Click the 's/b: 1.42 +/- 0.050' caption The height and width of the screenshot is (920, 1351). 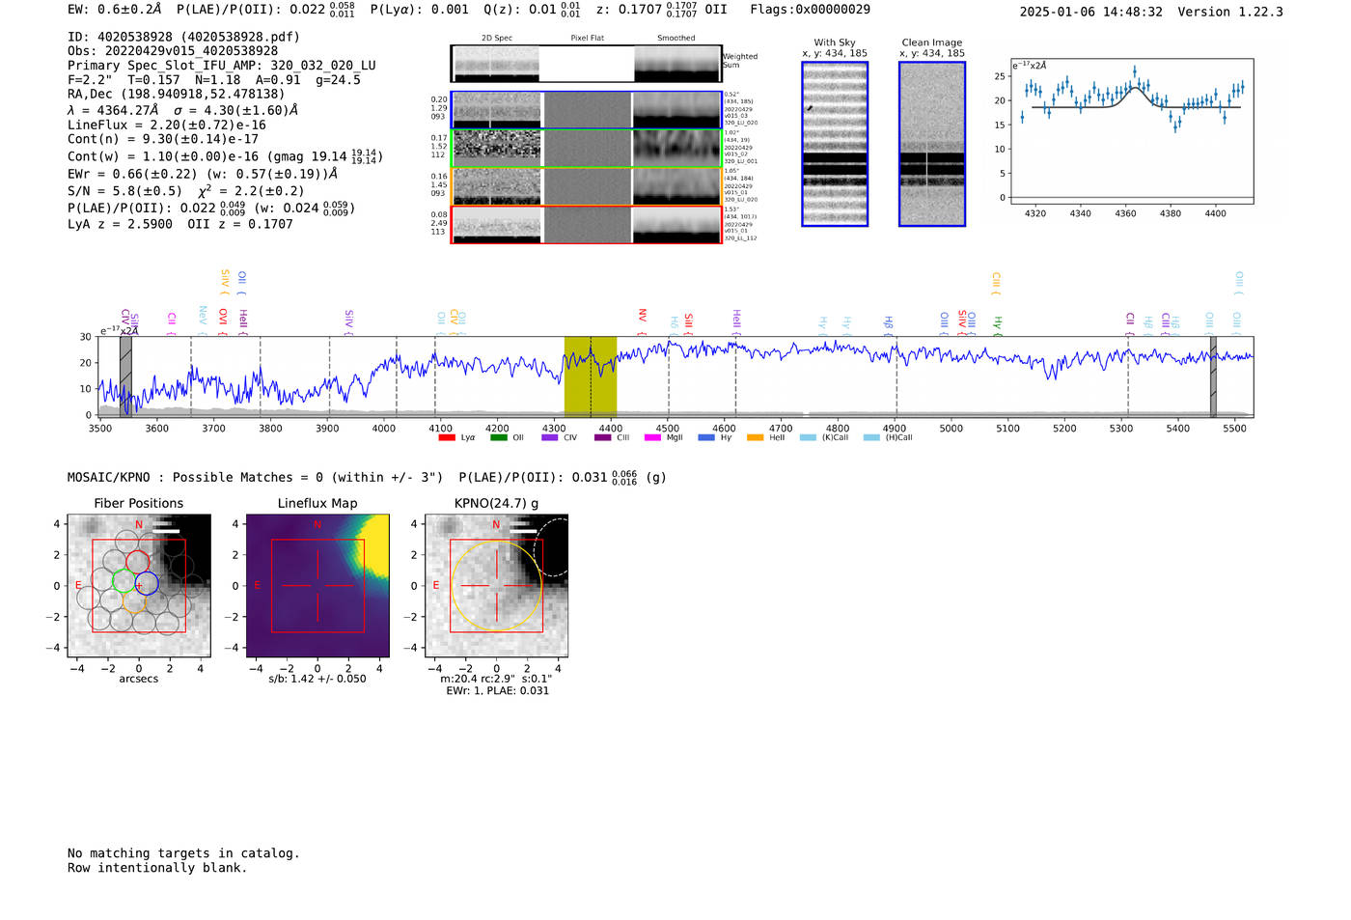pyautogui.click(x=317, y=679)
